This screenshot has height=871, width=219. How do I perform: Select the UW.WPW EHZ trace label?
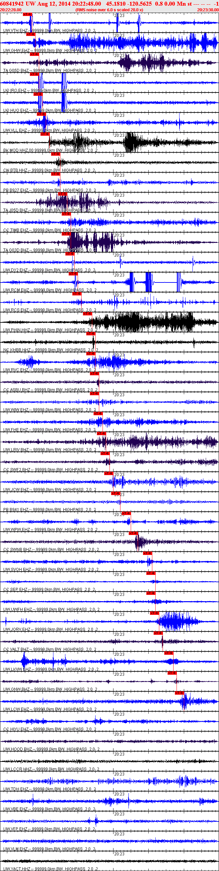pos(50,530)
